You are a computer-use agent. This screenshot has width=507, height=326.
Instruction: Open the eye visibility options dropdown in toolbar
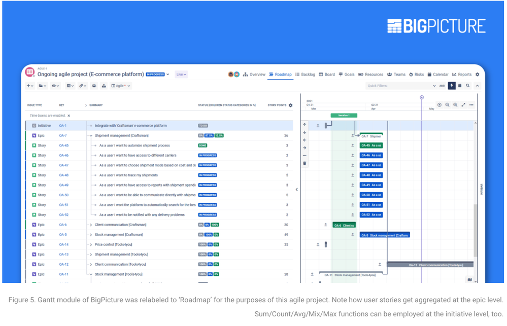(56, 86)
